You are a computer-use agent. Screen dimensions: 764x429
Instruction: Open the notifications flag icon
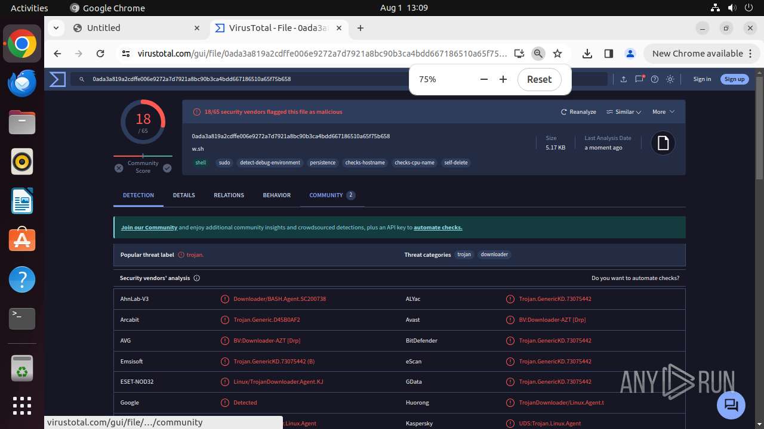pyautogui.click(x=639, y=79)
